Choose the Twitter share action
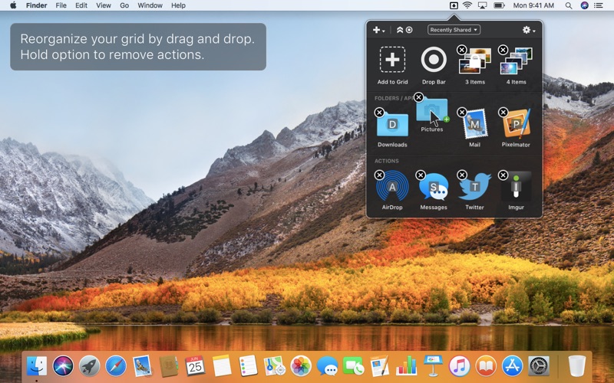Viewport: 614px width, 383px height. [x=475, y=186]
